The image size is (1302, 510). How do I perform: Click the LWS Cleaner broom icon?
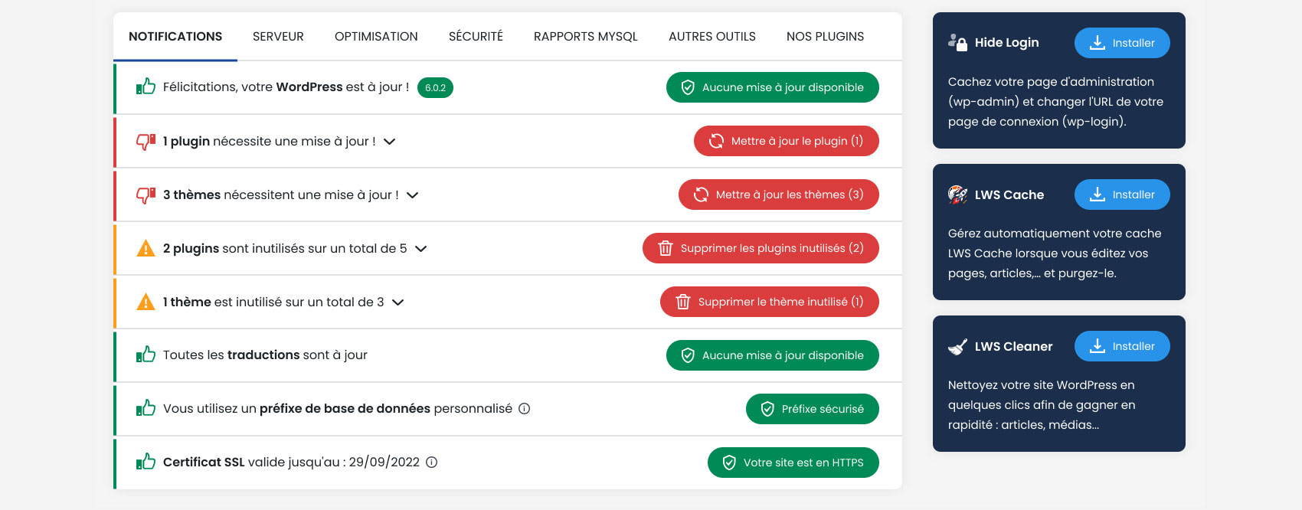(957, 347)
